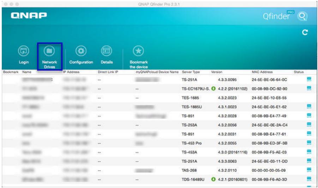This screenshot has width=318, height=188.
Task: Click status icon in TS-453 Pro row
Action: pyautogui.click(x=309, y=143)
